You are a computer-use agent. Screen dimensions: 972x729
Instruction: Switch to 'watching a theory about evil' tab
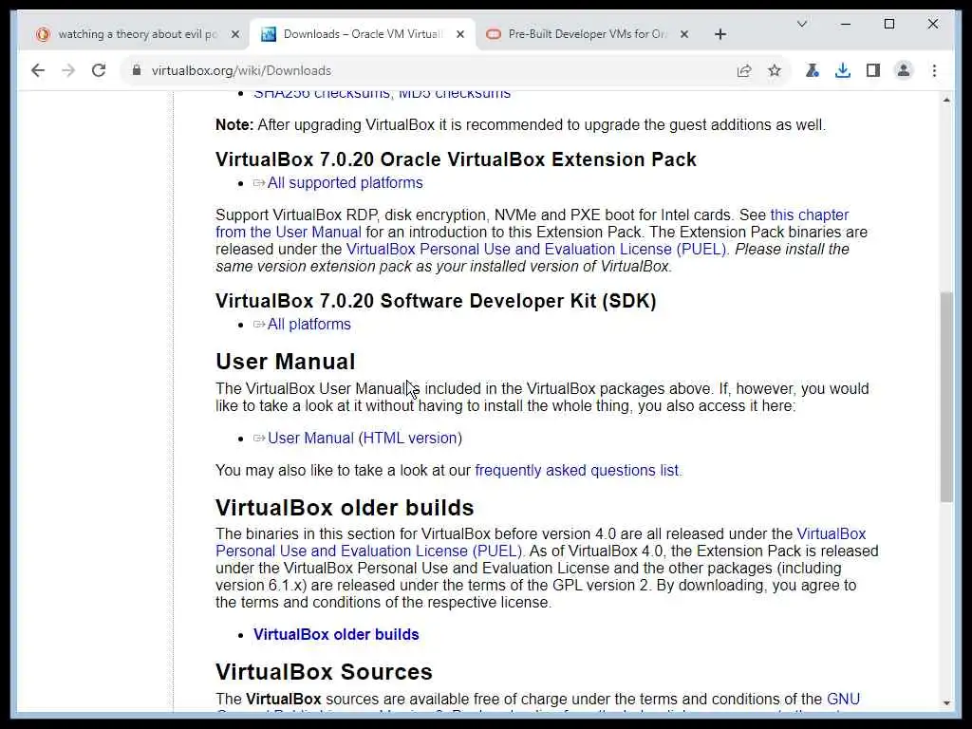137,34
